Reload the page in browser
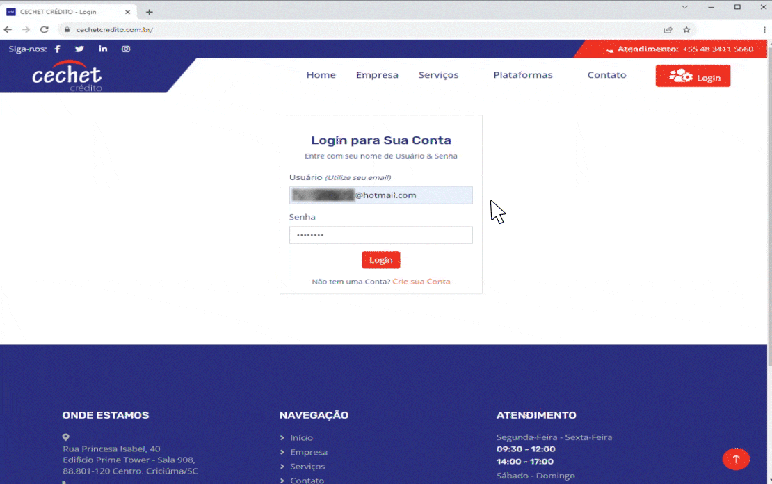The width and height of the screenshot is (772, 484). 44,30
